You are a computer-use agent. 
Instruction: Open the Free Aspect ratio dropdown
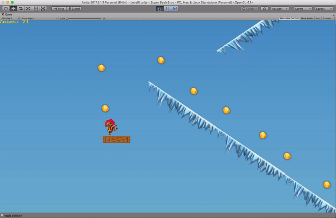(39, 18)
